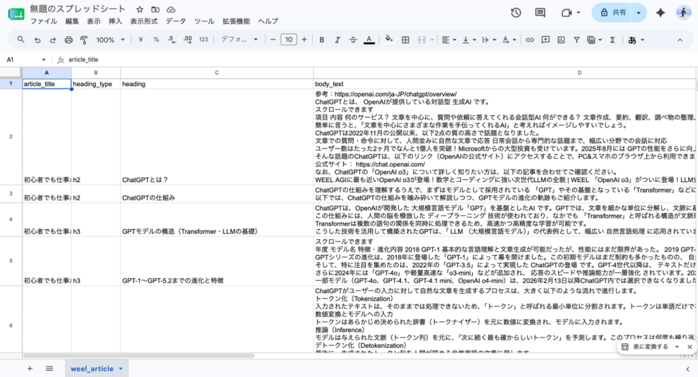The image size is (698, 377).
Task: Open the データ menu
Action: pos(176,21)
